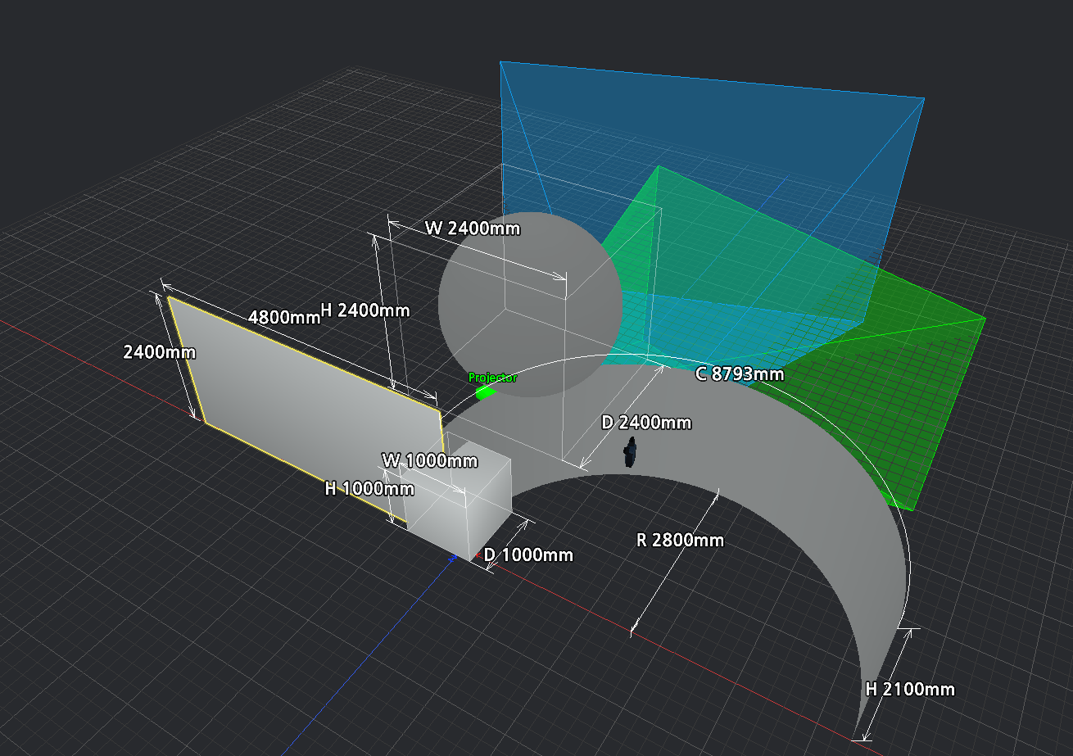Click the C 8793mm arc length label
This screenshot has height=756, width=1073.
point(740,373)
